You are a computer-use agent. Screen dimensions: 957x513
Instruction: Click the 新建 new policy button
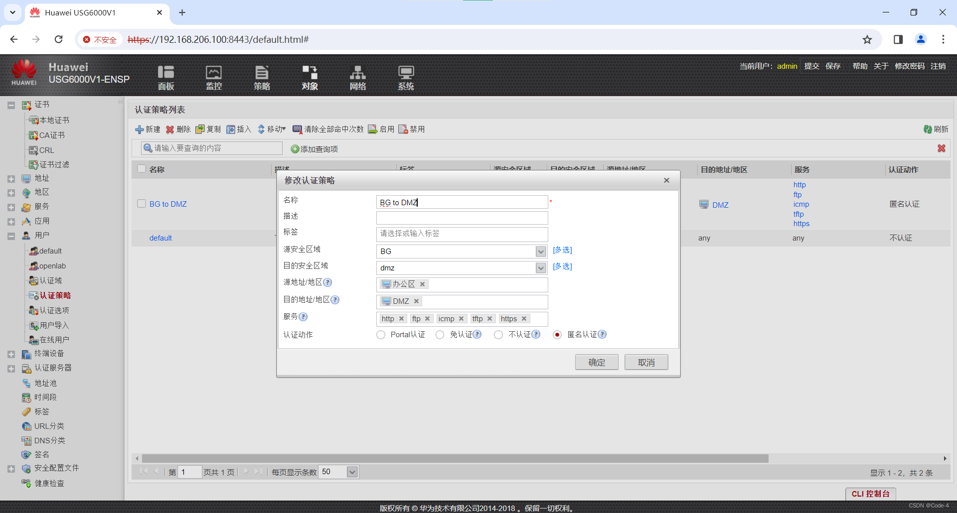click(148, 129)
